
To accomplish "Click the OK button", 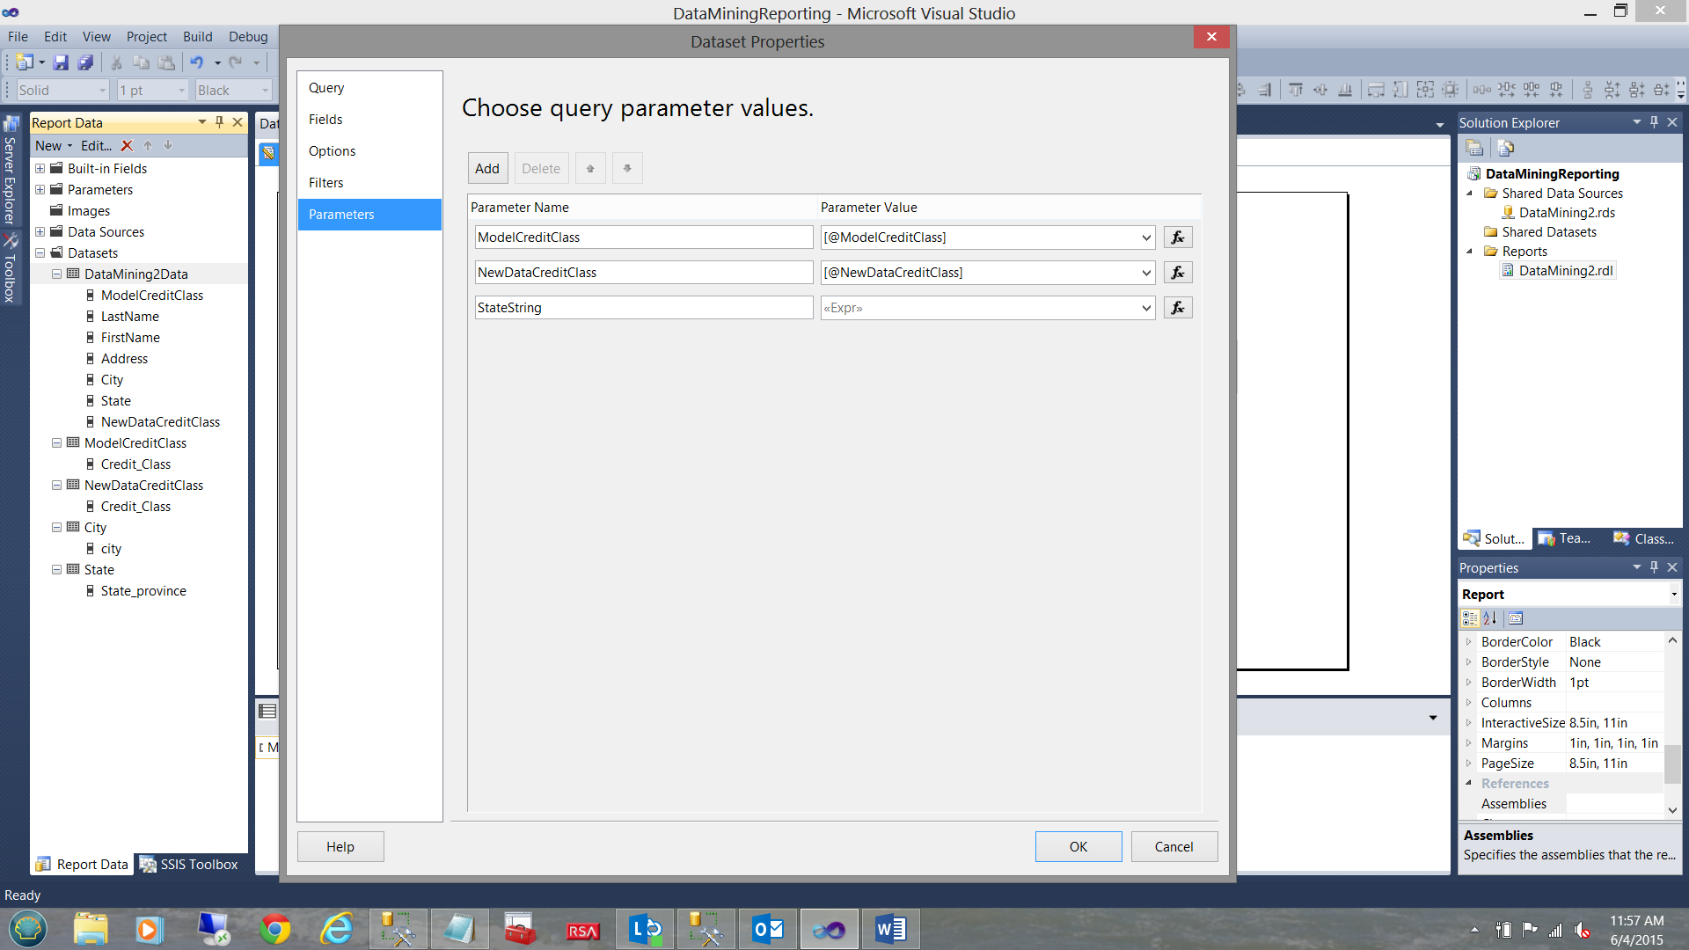I will [x=1078, y=846].
